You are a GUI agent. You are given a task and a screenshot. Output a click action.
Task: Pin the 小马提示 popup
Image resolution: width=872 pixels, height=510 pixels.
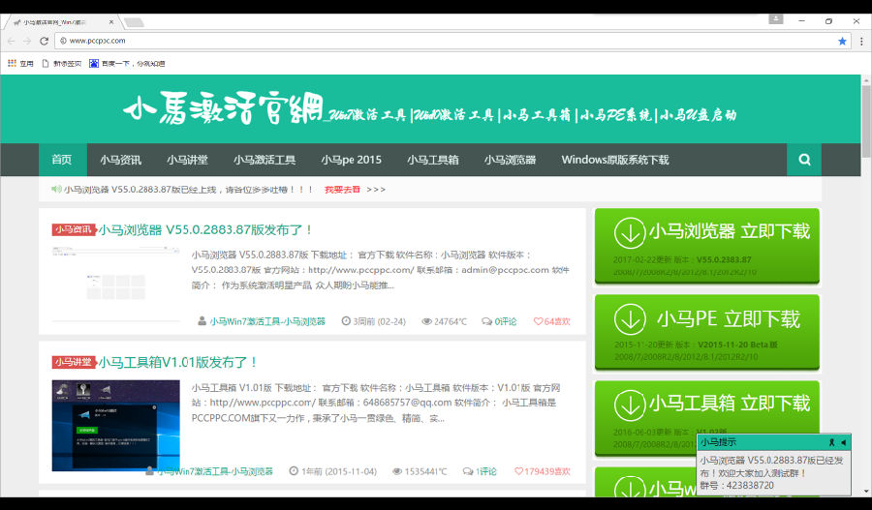pos(832,442)
